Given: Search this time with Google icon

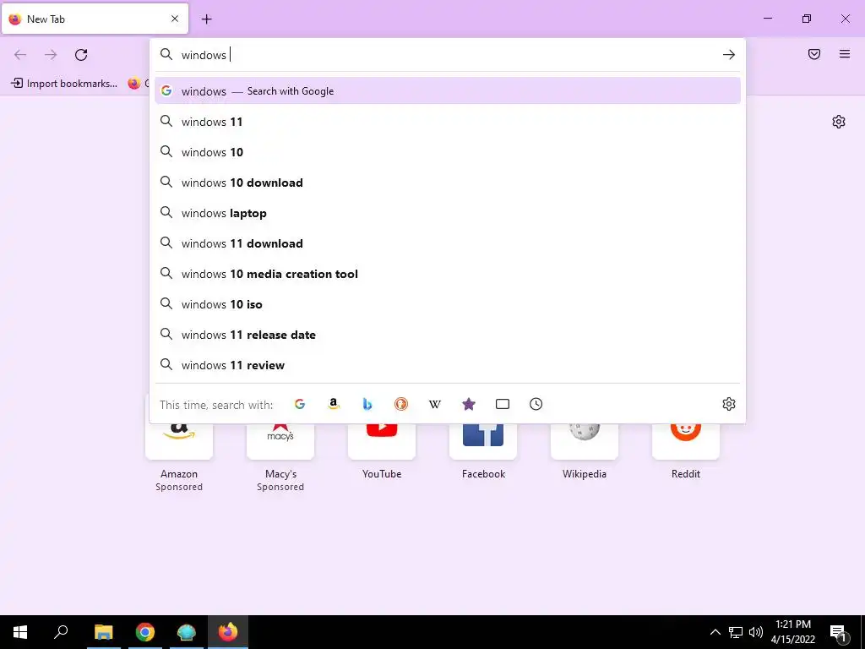Looking at the screenshot, I should pos(300,404).
